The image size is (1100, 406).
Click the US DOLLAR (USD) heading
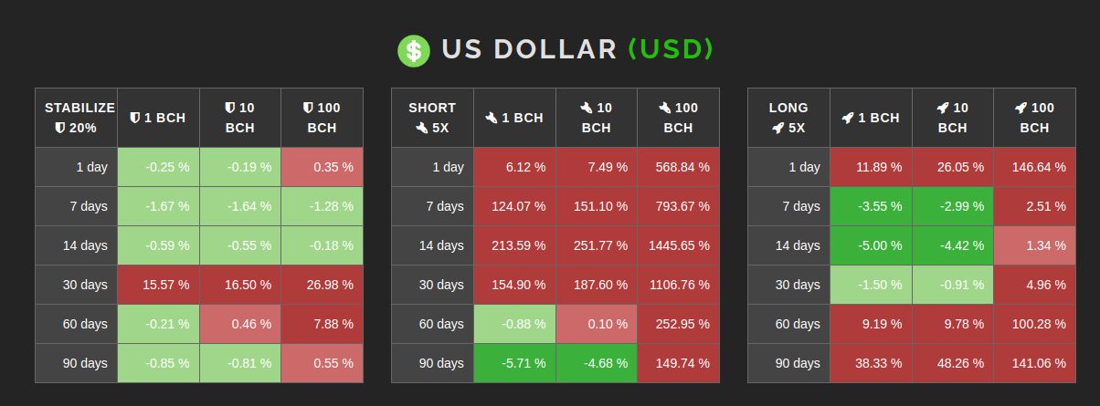577,49
